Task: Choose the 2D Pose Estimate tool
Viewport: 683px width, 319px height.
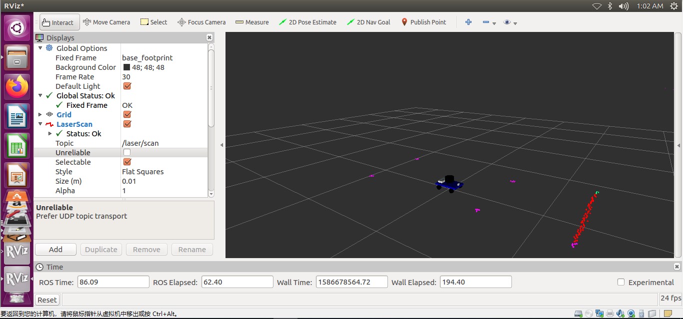Action: pos(307,22)
